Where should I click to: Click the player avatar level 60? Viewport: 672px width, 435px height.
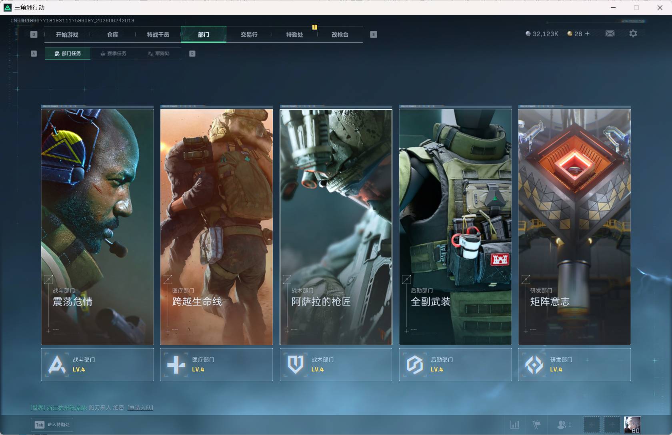632,425
